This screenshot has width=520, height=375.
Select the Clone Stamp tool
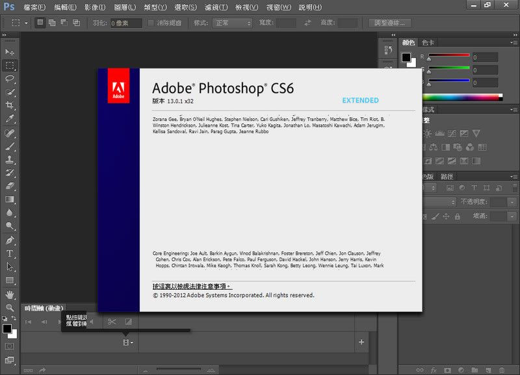(x=10, y=159)
